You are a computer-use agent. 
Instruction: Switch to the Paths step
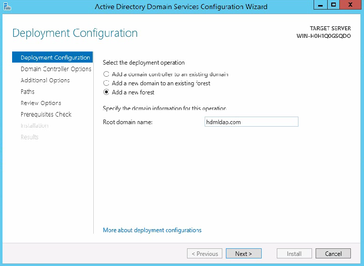(27, 92)
